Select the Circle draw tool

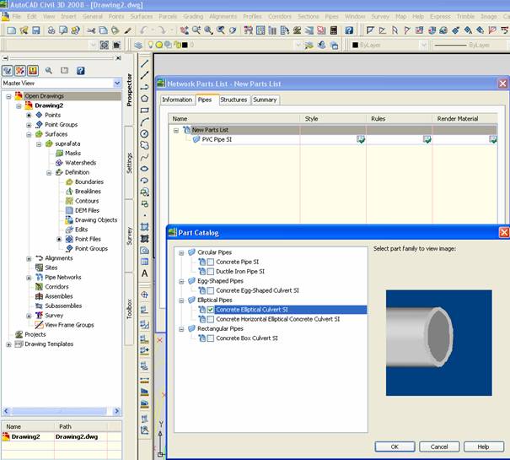click(x=145, y=133)
